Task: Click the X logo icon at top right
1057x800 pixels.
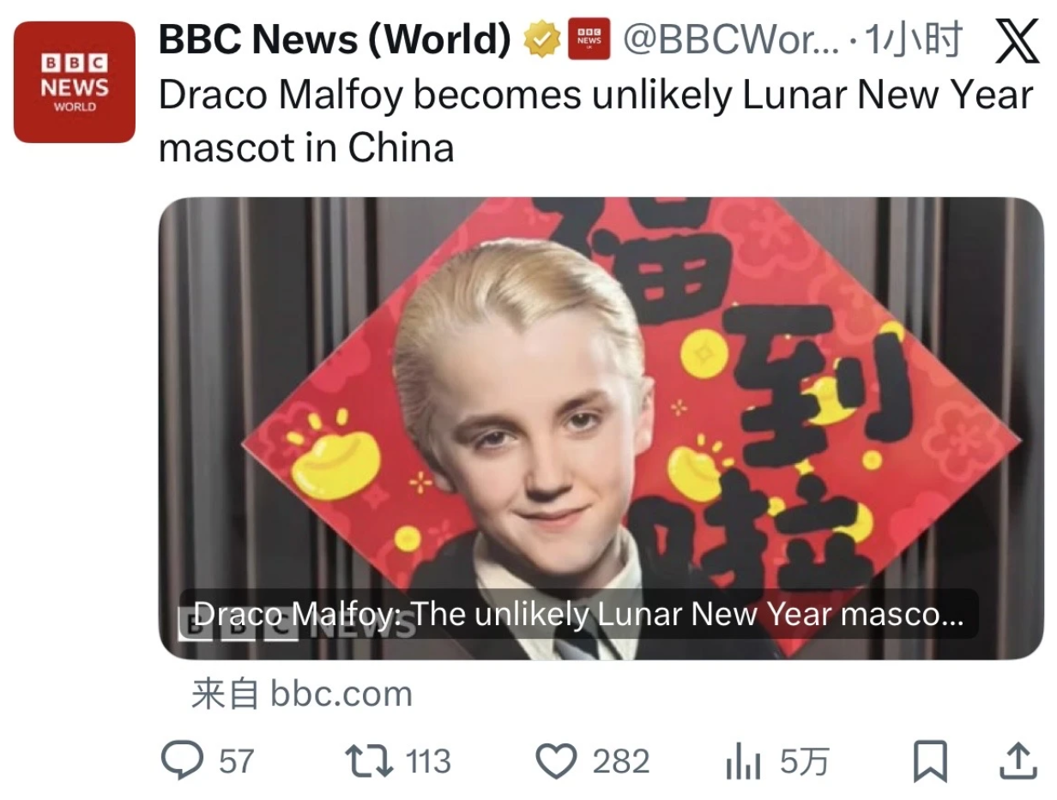Action: pos(1017,42)
